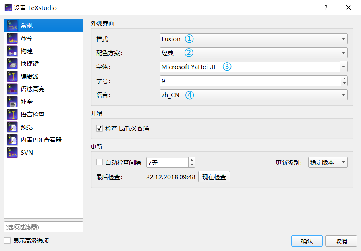Image resolution: width=361 pixels, height=251 pixels.
Task: Open the 更新级别 稳定版本 dropdown
Action: pyautogui.click(x=328, y=162)
